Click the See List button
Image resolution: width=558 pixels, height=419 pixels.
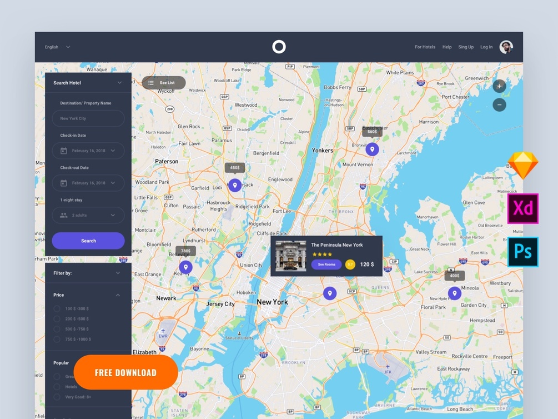click(x=164, y=83)
